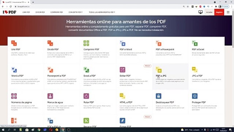Click the Acceder login button
Image resolution: width=234 pixels, height=132 pixels.
[x=209, y=12]
